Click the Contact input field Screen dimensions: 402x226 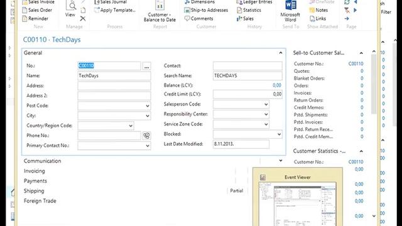click(247, 66)
